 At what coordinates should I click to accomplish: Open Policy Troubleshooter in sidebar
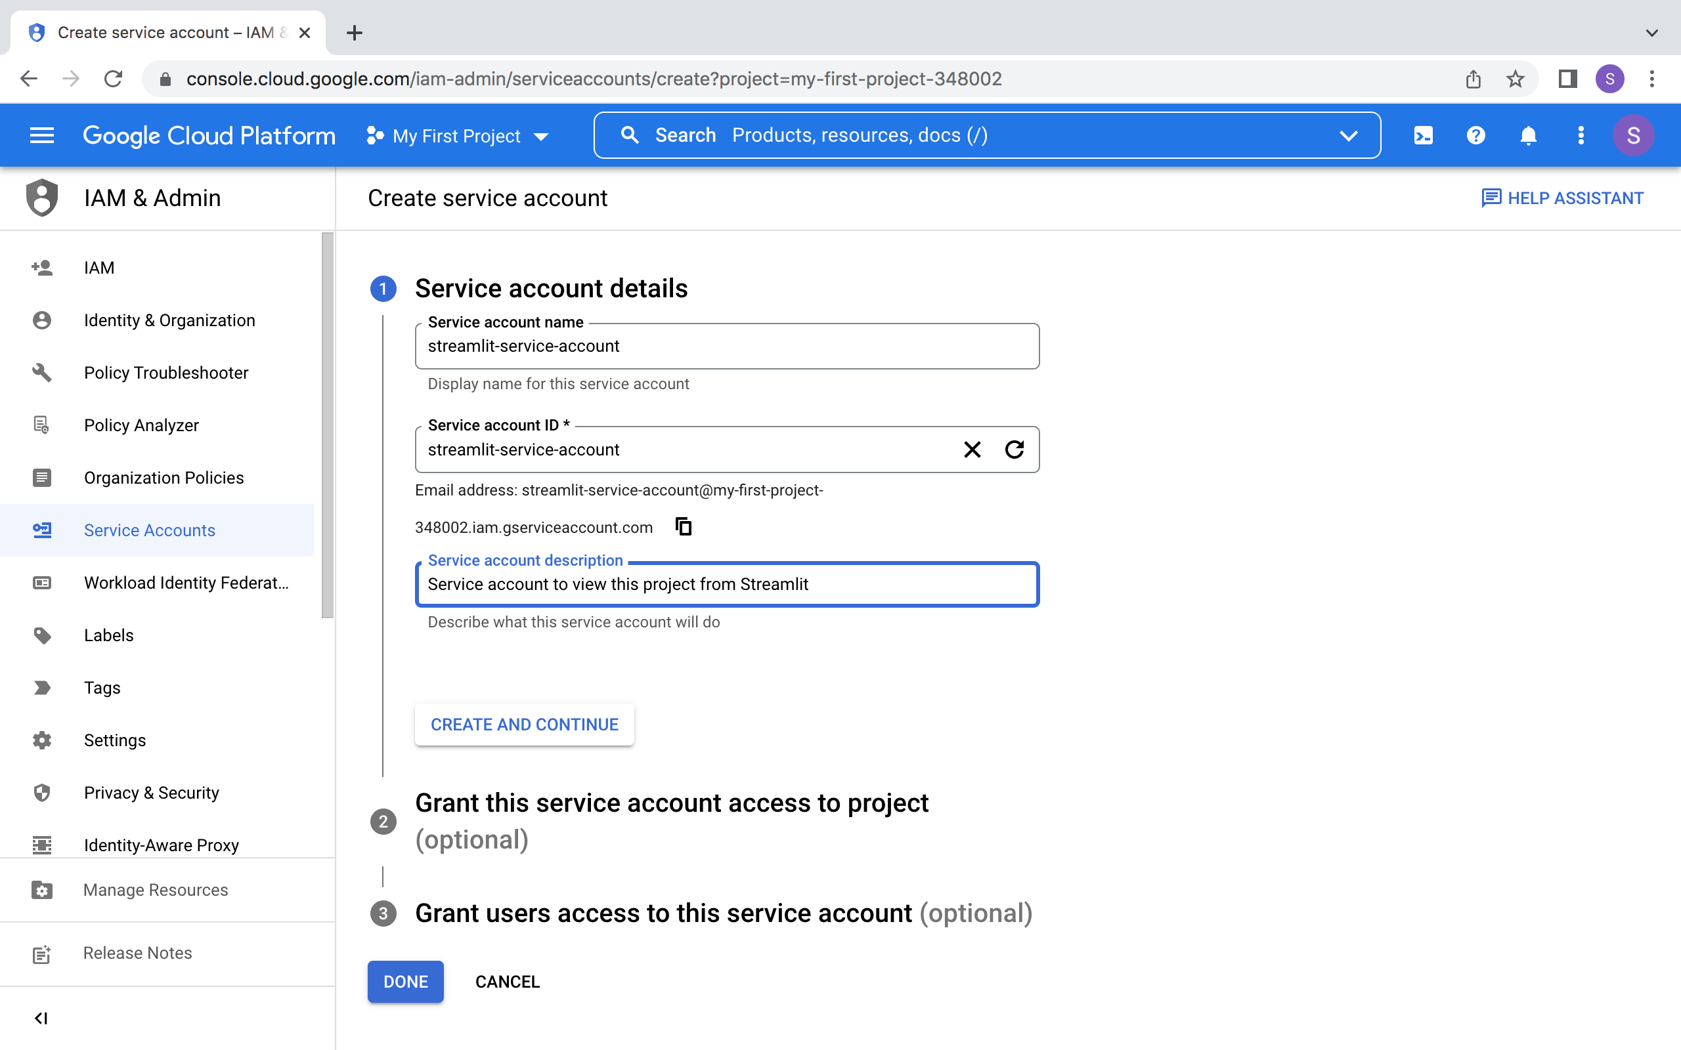pyautogui.click(x=165, y=373)
